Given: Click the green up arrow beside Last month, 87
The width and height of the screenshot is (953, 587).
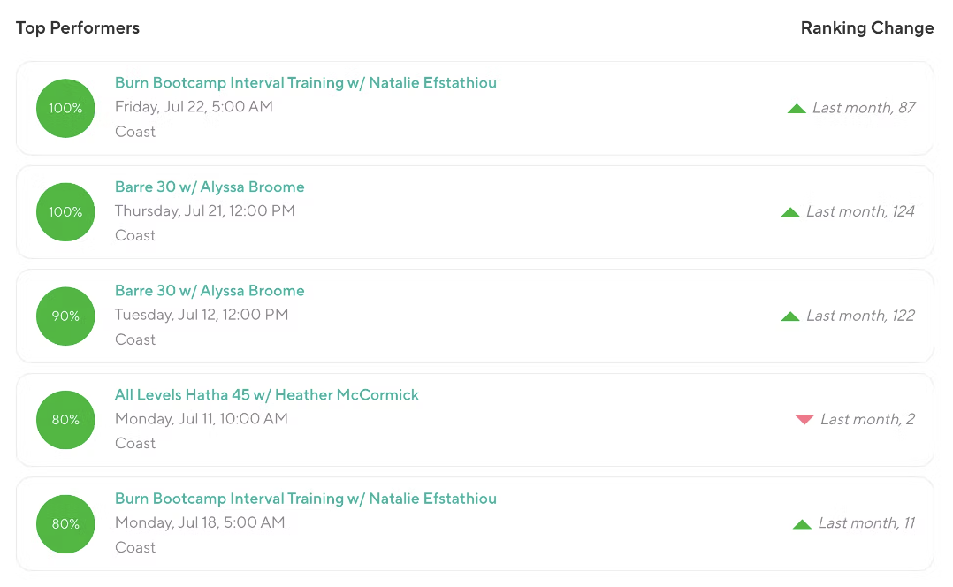Looking at the screenshot, I should [x=797, y=109].
